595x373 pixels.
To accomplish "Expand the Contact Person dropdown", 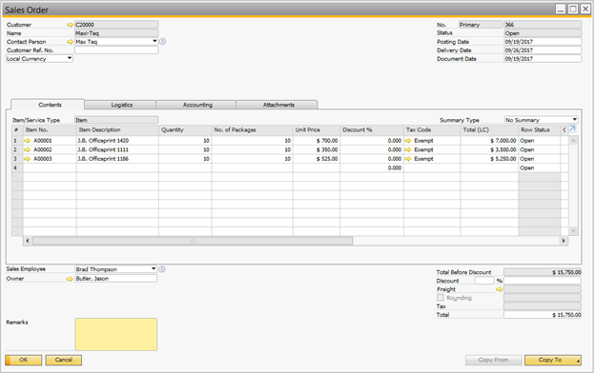I will coord(154,41).
